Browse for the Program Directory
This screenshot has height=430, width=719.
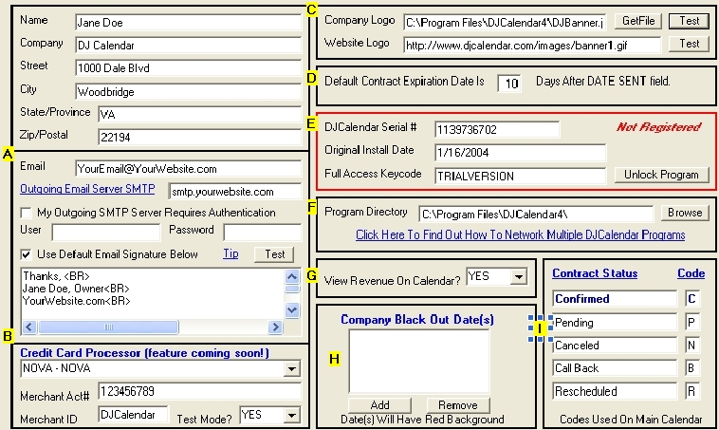[685, 213]
